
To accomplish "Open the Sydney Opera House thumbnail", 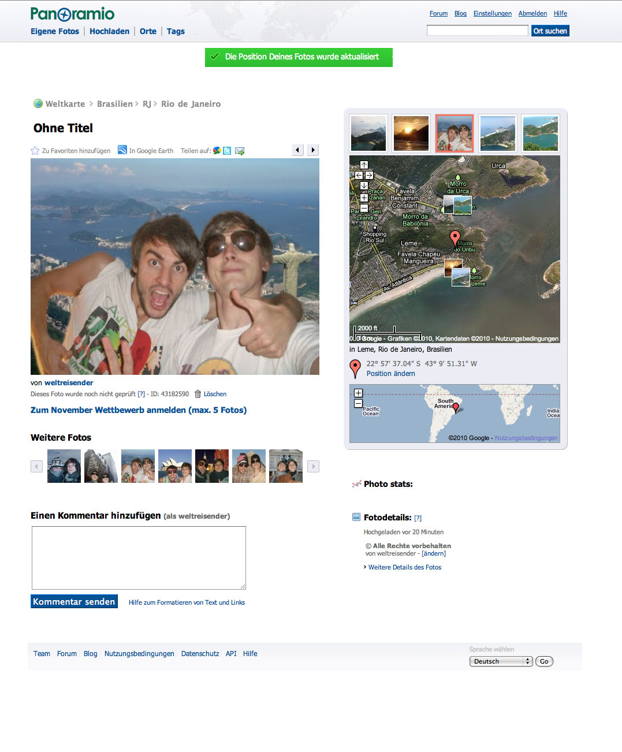I will click(175, 466).
